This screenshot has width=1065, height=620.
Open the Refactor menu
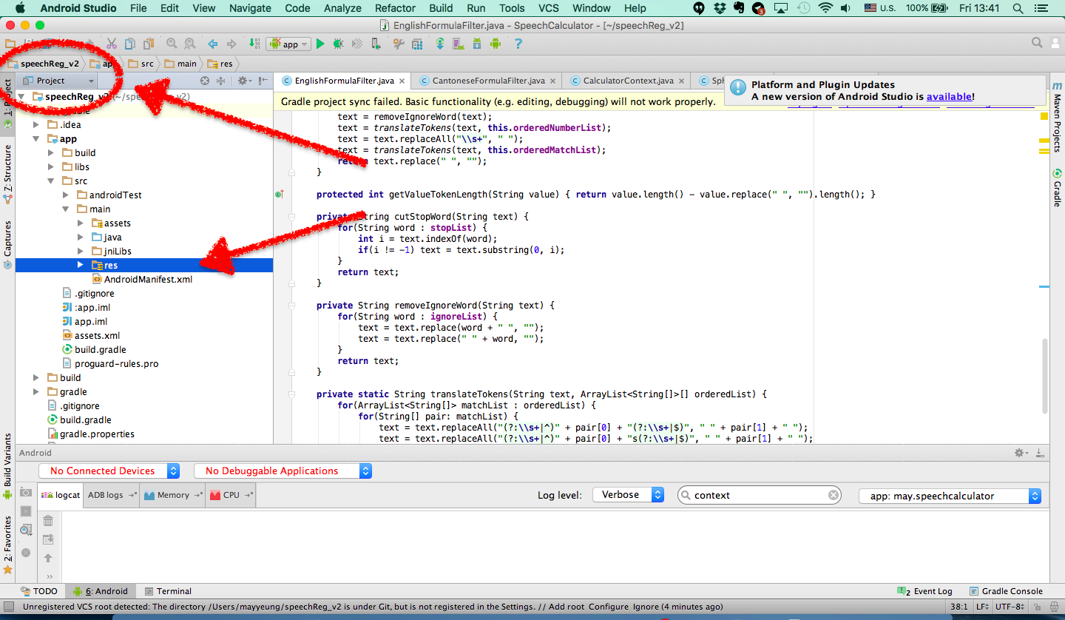coord(395,8)
